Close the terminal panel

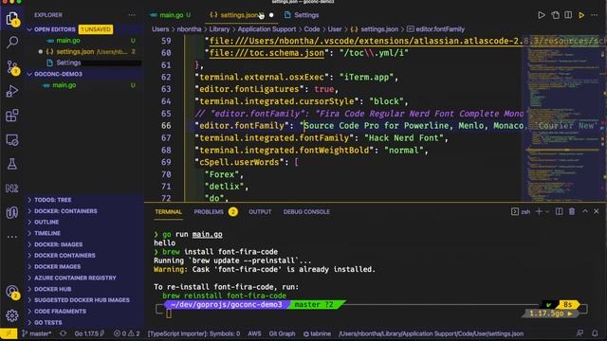(597, 211)
